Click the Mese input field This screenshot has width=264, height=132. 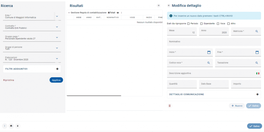[182, 32]
